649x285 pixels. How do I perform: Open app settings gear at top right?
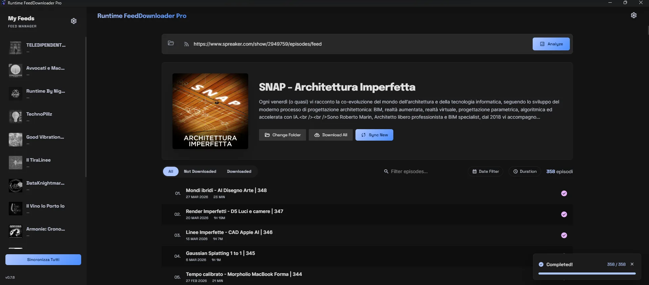tap(634, 15)
